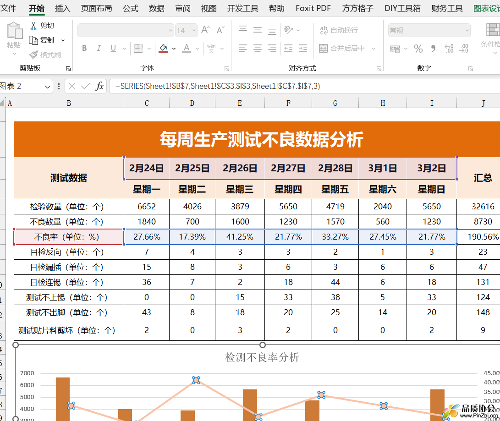Confirm formula entry checkmark icon
The height and width of the screenshot is (421, 500).
(85, 86)
